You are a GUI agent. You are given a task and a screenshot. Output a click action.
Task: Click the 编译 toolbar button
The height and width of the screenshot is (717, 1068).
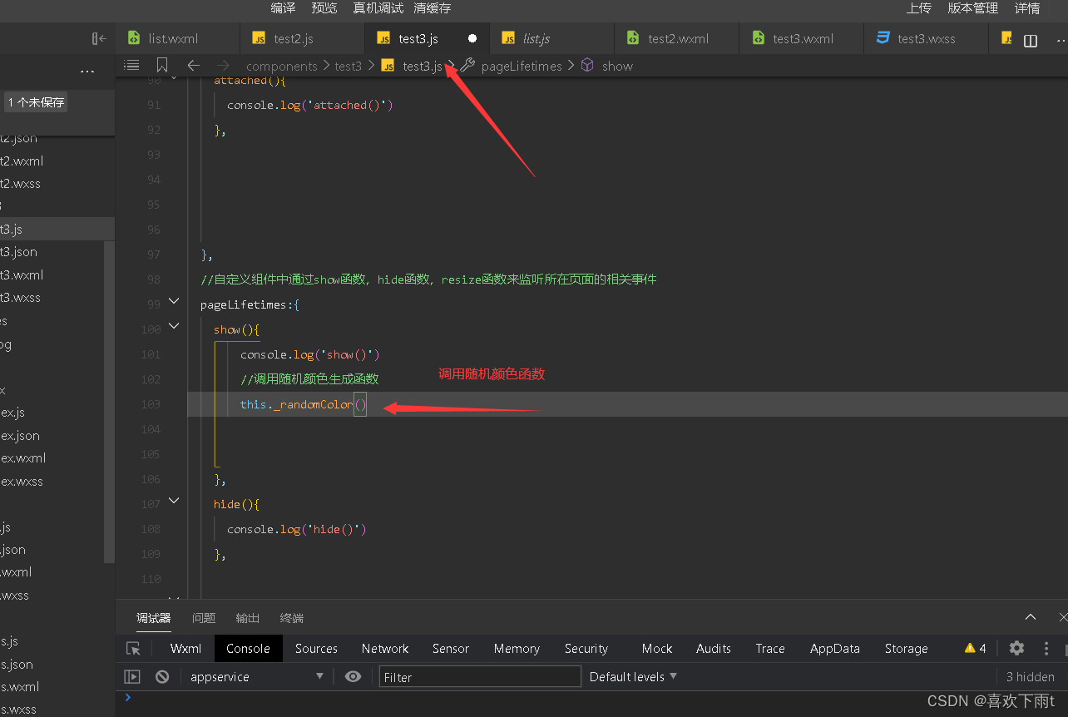click(283, 8)
